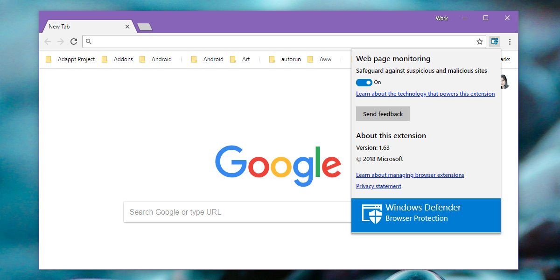Open the autorun bookmark folder
This screenshot has height=280, width=560.
tap(285, 59)
